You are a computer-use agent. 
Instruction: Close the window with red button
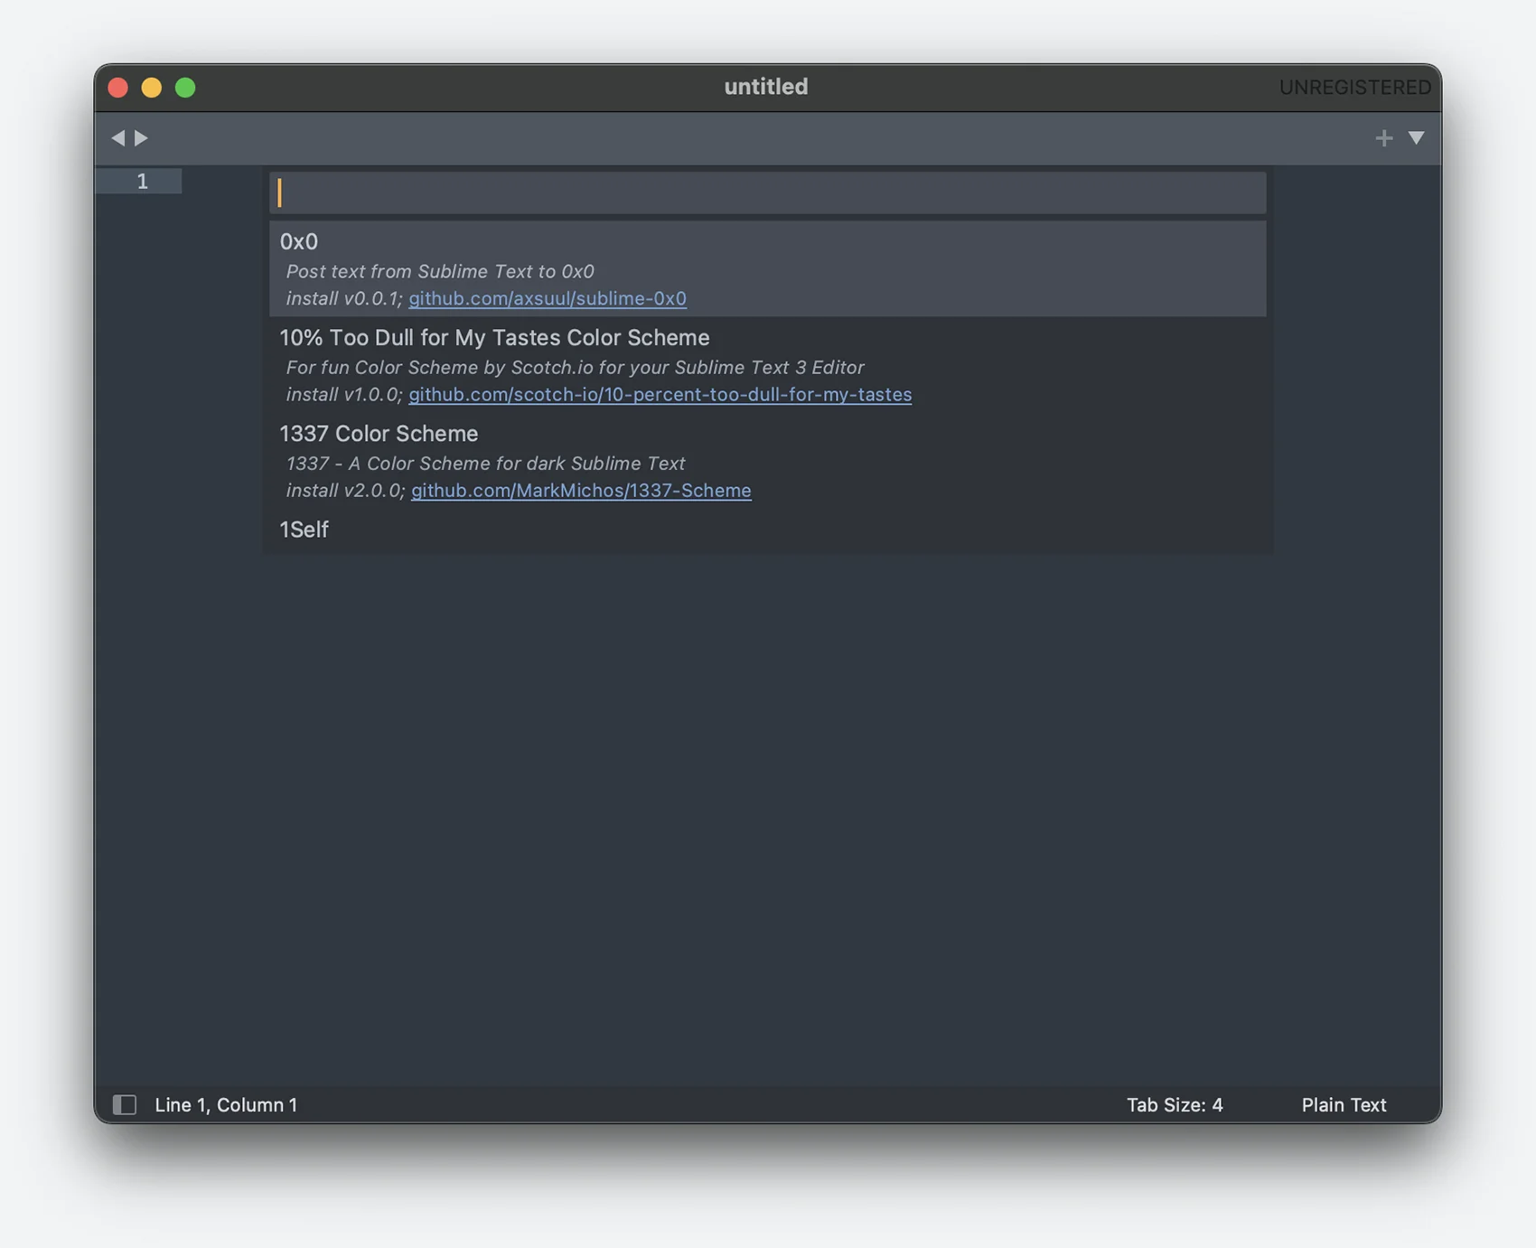tap(117, 87)
